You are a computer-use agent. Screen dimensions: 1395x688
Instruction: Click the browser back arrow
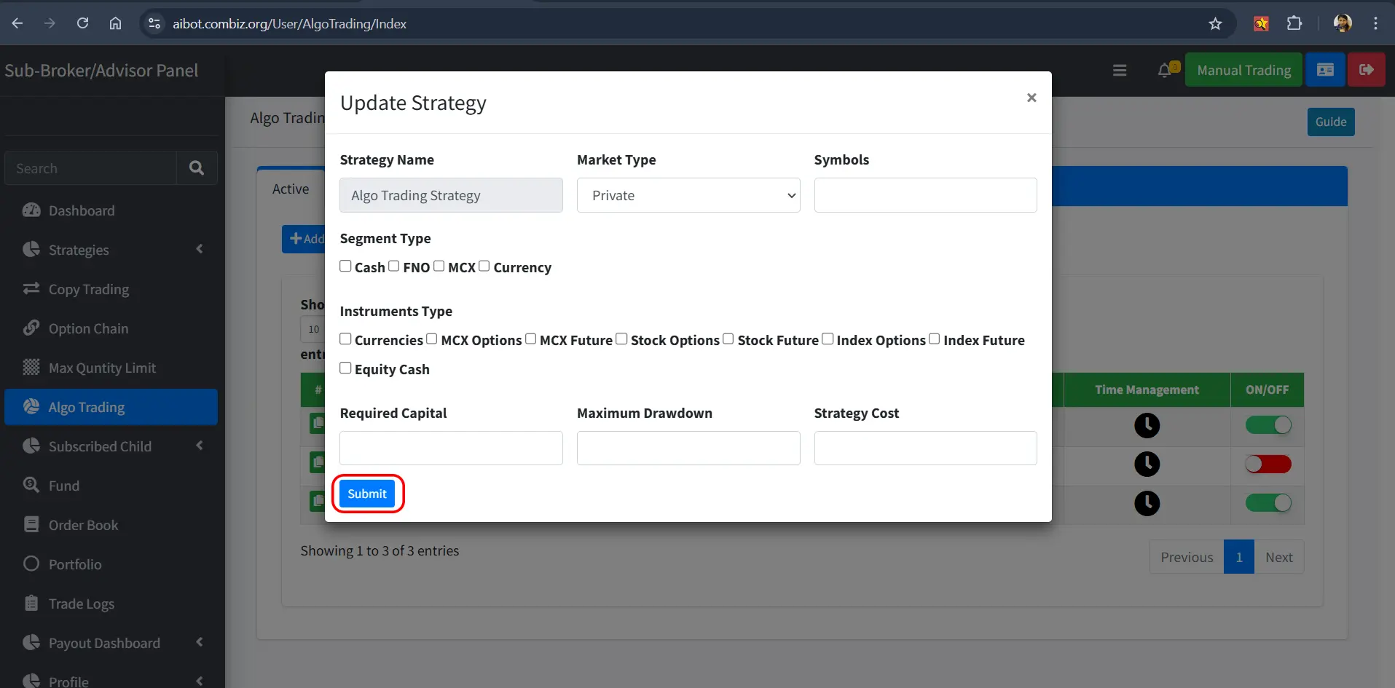(17, 23)
